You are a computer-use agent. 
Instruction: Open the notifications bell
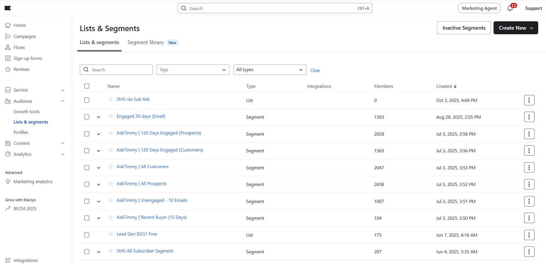click(510, 8)
